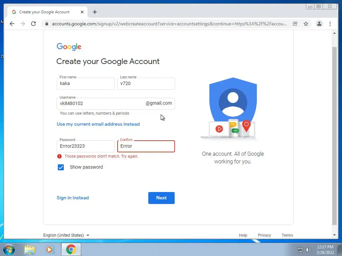Click the browser forward arrow

coord(23,24)
